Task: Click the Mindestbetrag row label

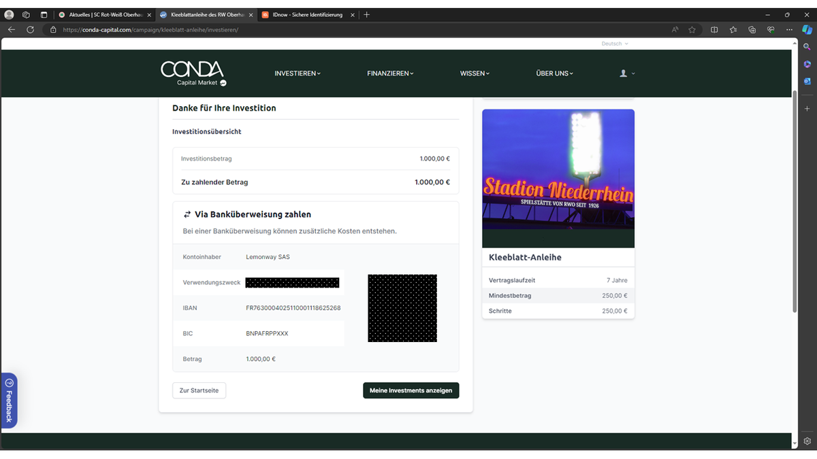Action: pos(510,296)
